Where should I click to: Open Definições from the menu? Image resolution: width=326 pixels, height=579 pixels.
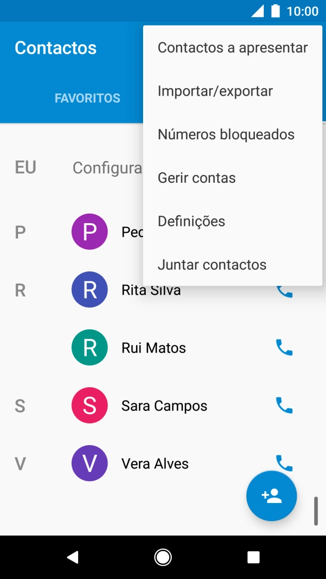(x=191, y=221)
